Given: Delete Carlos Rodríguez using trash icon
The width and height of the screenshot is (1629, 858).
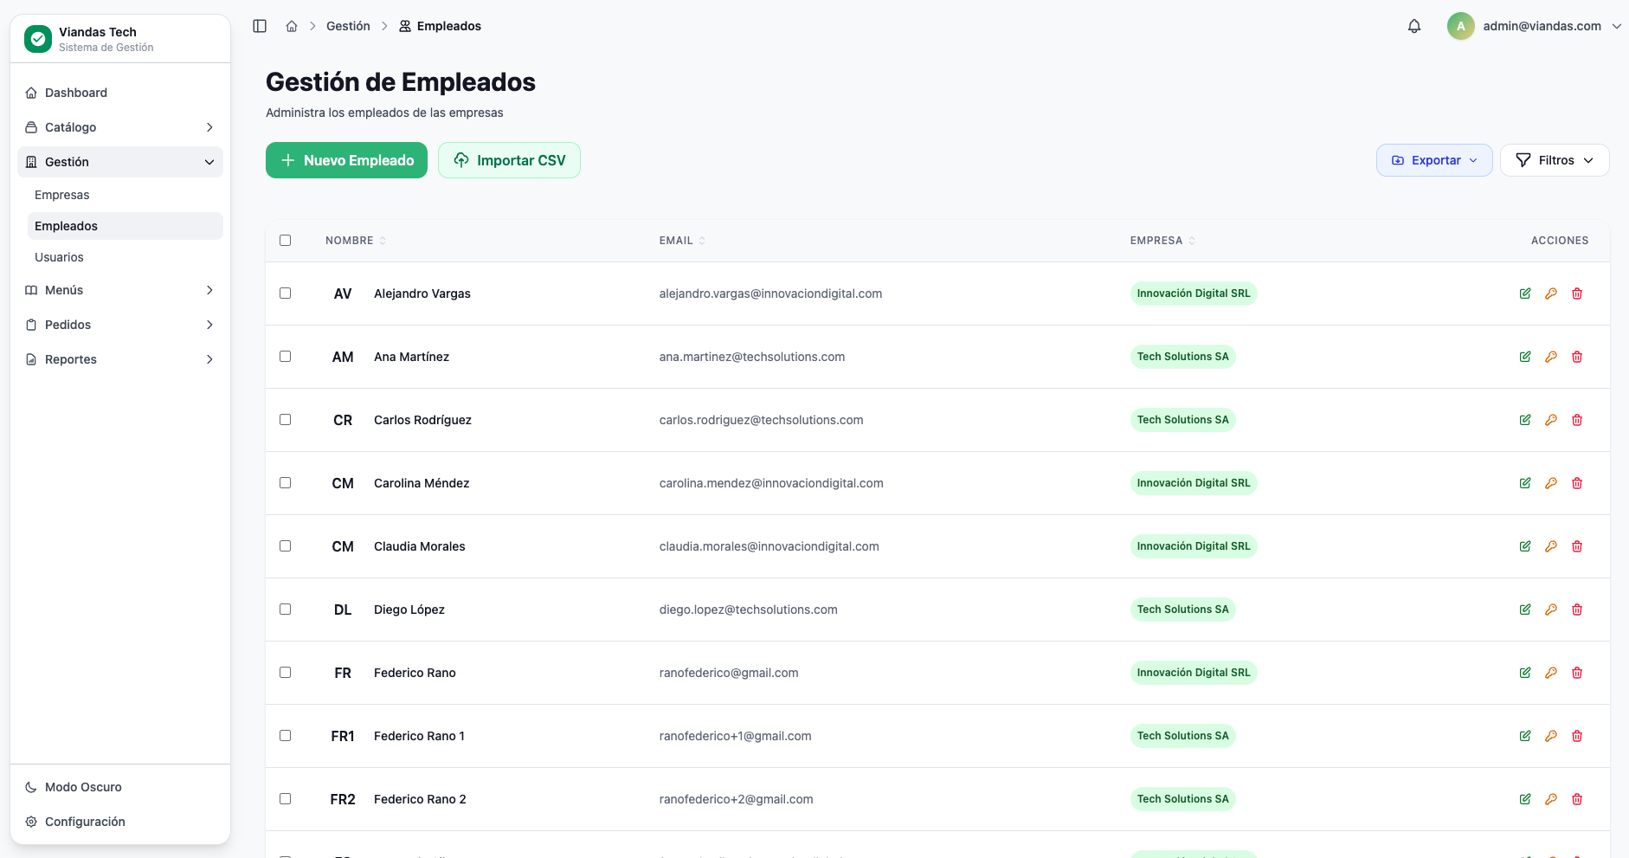Looking at the screenshot, I should tap(1577, 420).
